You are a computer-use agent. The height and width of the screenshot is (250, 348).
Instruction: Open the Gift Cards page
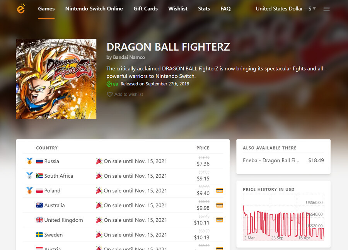(x=146, y=9)
